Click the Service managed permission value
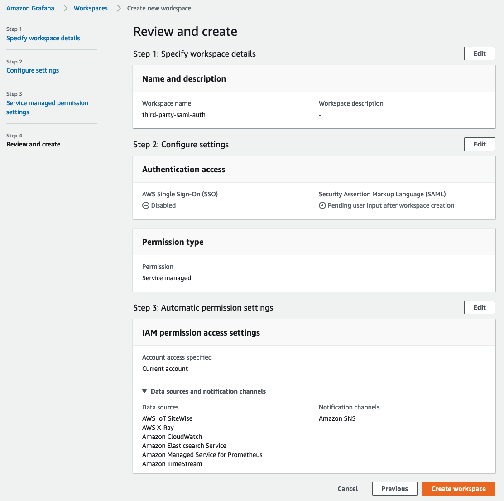 [167, 278]
